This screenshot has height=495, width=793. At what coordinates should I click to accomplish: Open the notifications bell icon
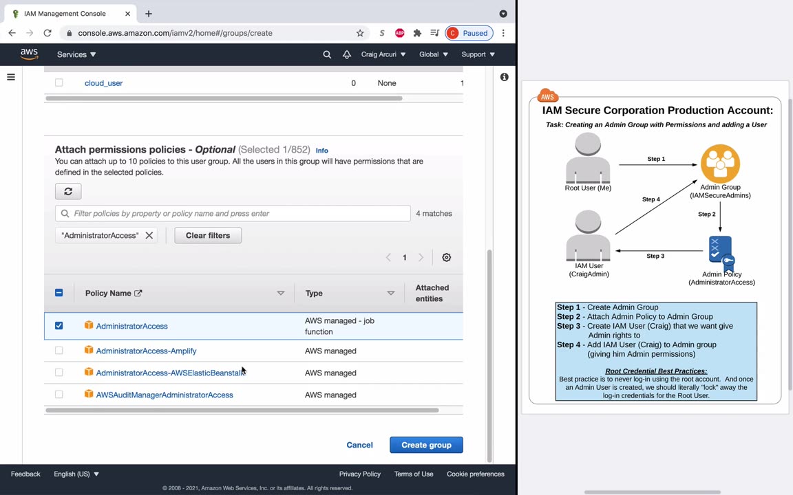pos(347,54)
